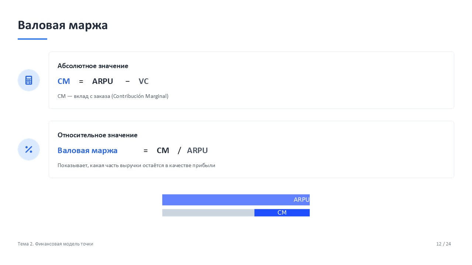472x265 pixels.
Task: Click the division slash in the second formula
Action: [x=180, y=151]
